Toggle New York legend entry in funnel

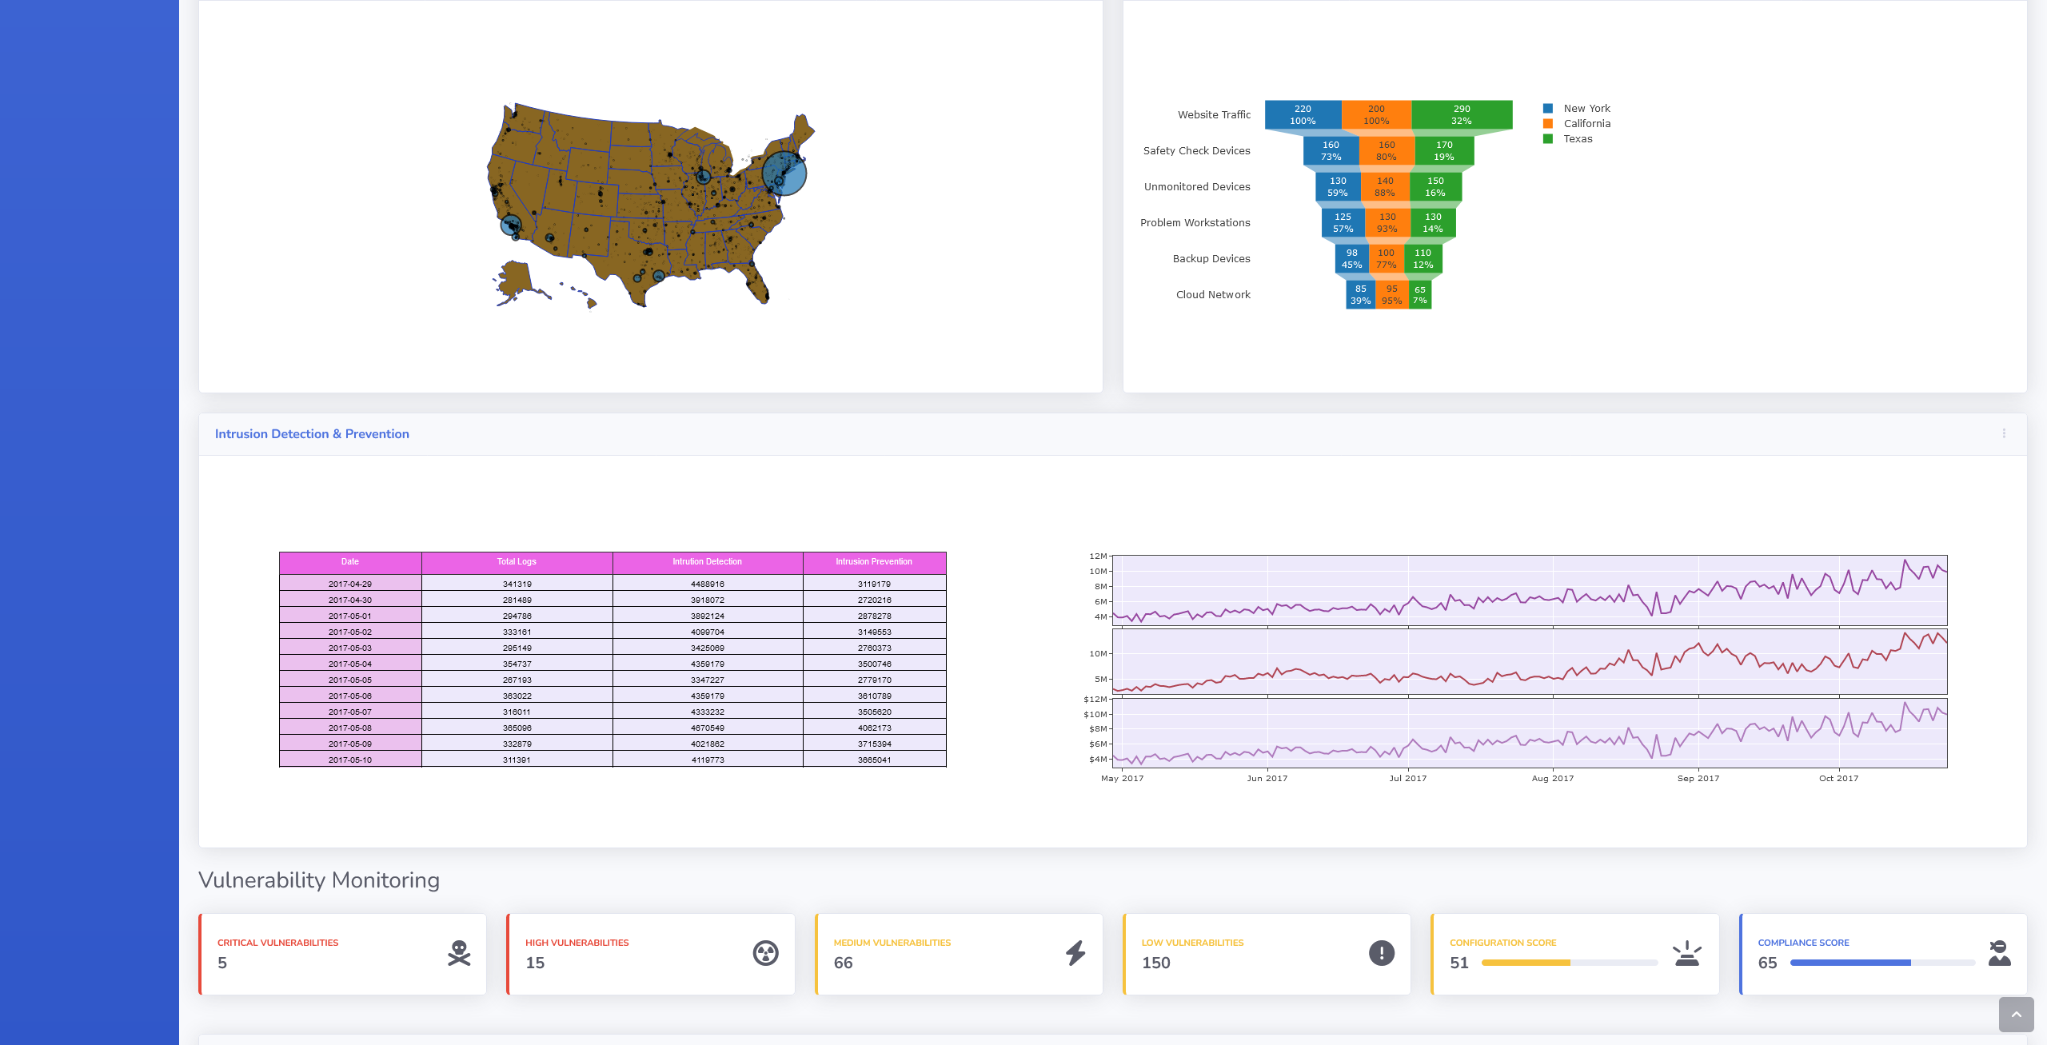pyautogui.click(x=1586, y=109)
